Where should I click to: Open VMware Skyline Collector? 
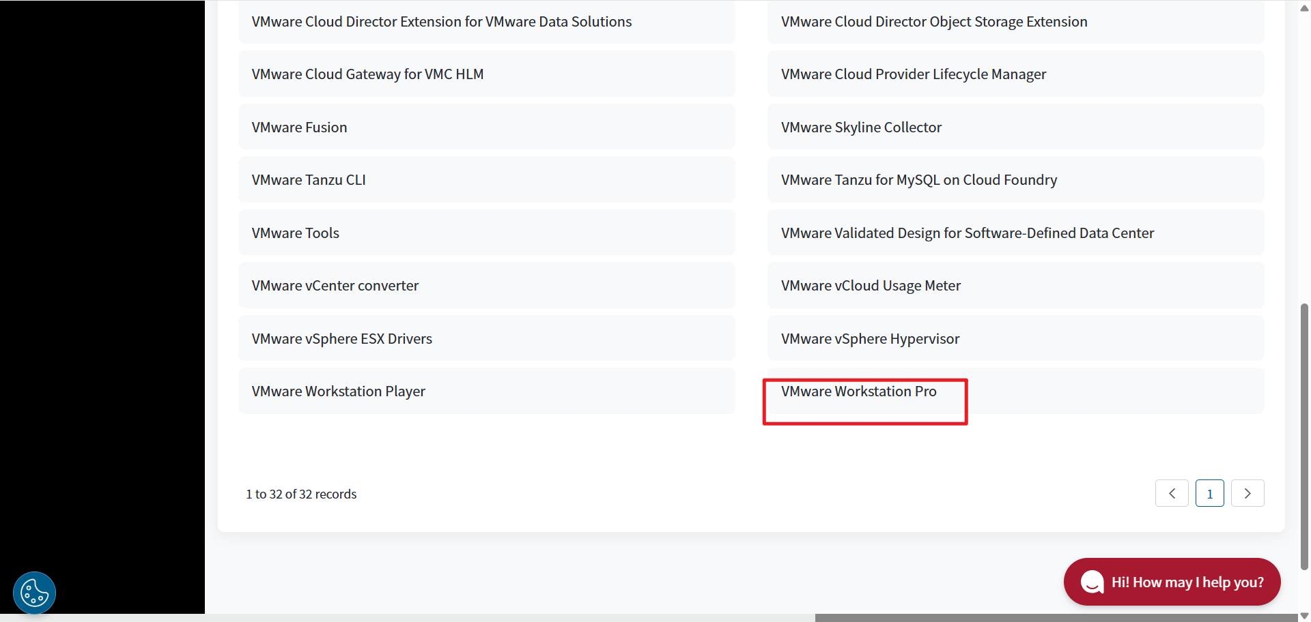pyautogui.click(x=1015, y=128)
